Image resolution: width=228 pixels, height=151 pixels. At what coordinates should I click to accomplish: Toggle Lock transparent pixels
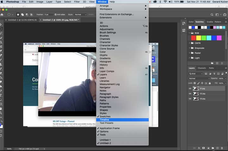pyautogui.click(x=194, y=83)
